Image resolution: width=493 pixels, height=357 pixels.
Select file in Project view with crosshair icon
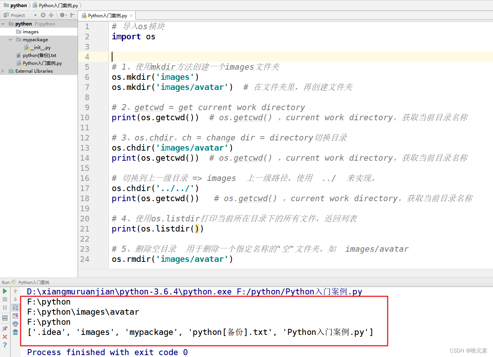[x=43, y=15]
